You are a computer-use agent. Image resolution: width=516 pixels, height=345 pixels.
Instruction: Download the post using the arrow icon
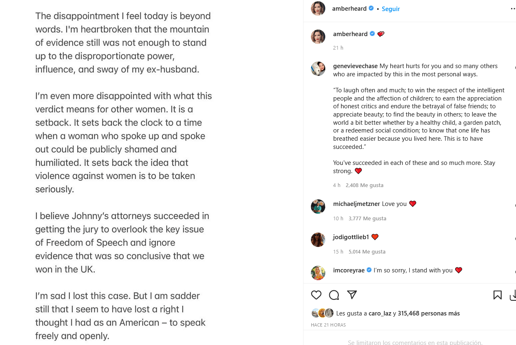[513, 295]
